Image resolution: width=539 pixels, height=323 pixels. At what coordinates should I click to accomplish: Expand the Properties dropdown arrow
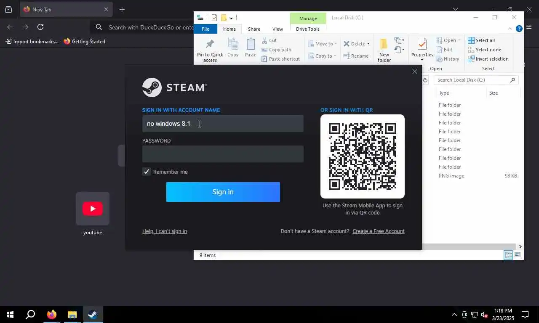422,60
